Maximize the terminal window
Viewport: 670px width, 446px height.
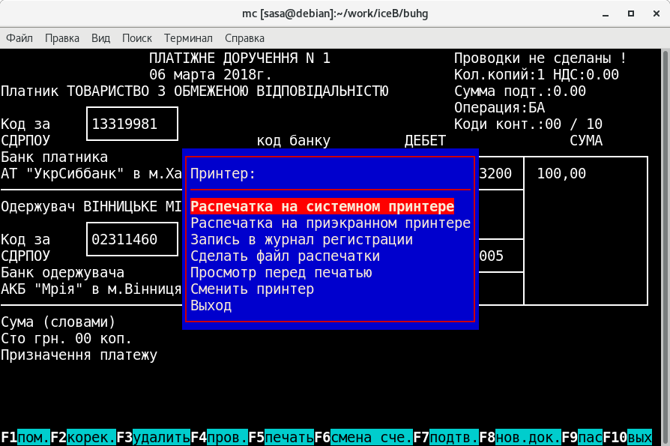pyautogui.click(x=631, y=13)
